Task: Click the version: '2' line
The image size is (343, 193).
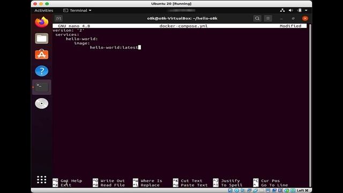Action: pyautogui.click(x=69, y=30)
